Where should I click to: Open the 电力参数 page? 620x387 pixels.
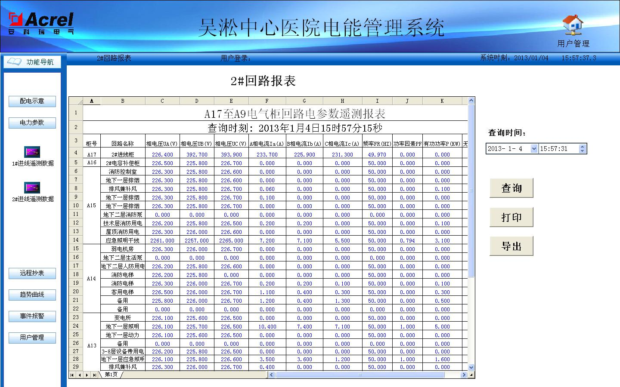[32, 123]
